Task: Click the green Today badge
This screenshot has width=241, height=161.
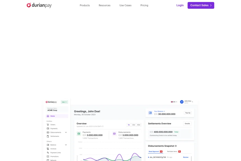Action: coord(176,132)
